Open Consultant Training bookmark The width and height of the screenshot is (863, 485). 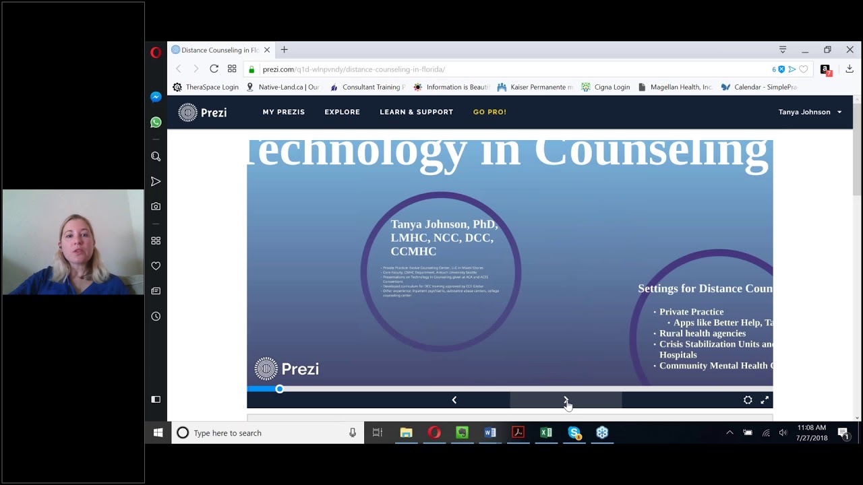point(367,87)
